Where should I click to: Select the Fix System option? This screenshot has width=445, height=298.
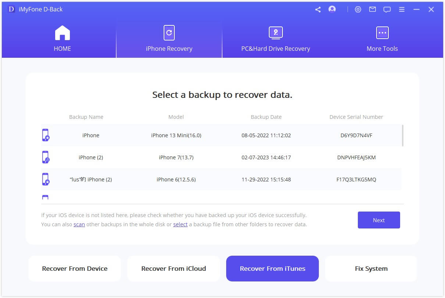371,269
